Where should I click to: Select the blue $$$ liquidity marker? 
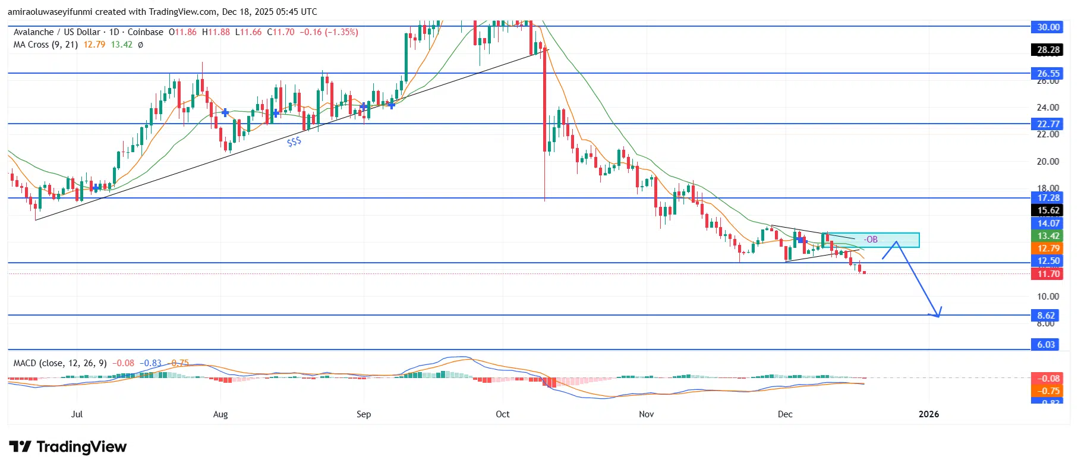pyautogui.click(x=294, y=142)
